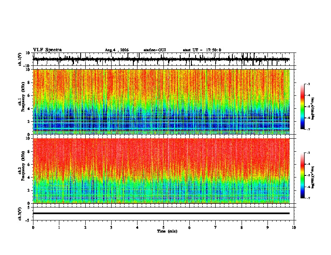Click the ch.2 "Frequency (kHz)" axis label
Image resolution: width=331 pixels, height=255 pixels.
23,166
